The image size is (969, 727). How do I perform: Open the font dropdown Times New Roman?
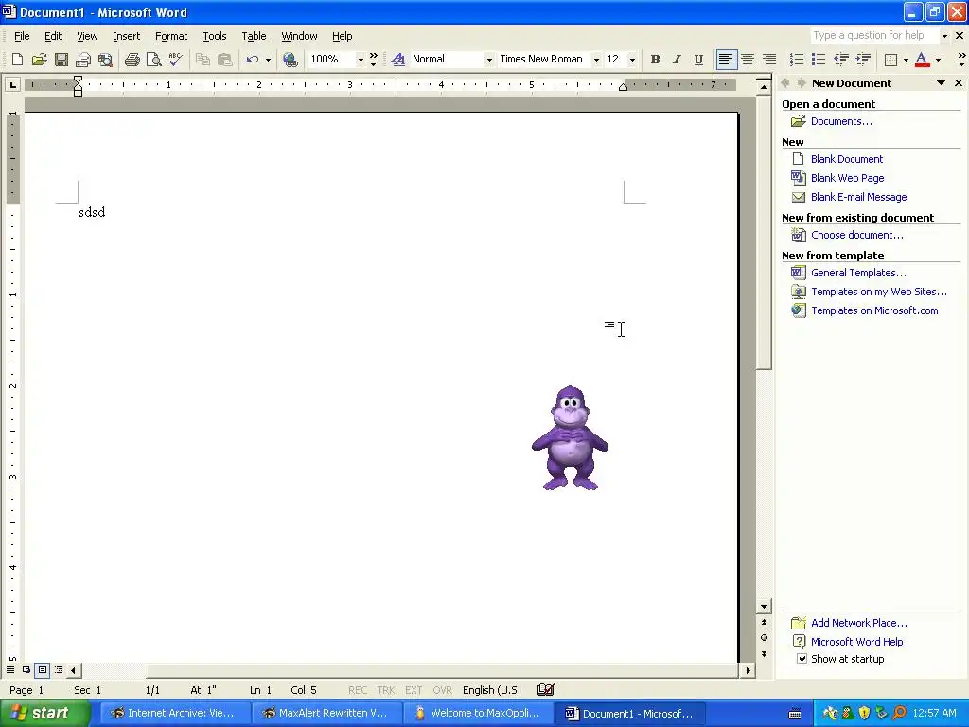pos(596,60)
